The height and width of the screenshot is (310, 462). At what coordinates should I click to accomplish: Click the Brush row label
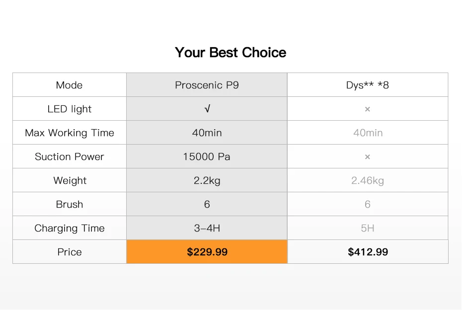coord(69,204)
